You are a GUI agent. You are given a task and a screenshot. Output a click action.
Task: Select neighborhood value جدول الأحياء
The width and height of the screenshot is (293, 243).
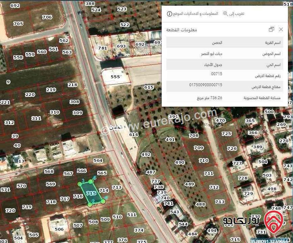click(x=213, y=65)
